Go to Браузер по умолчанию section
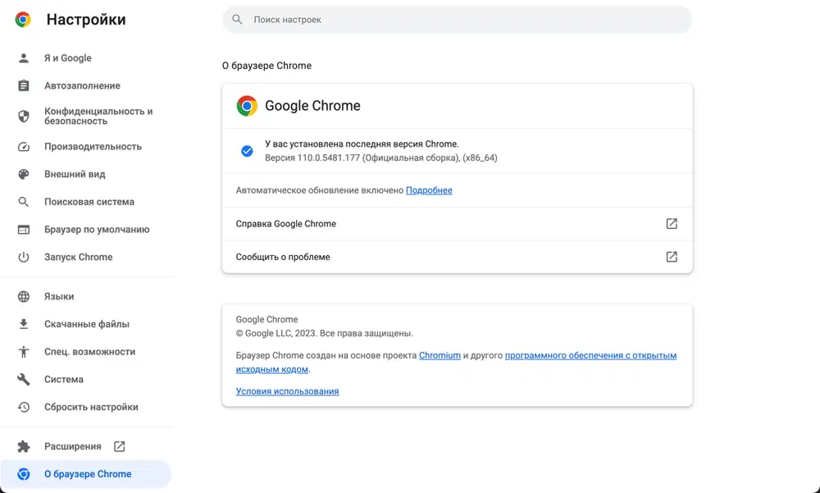Screen dimensions: 820x493 point(96,230)
